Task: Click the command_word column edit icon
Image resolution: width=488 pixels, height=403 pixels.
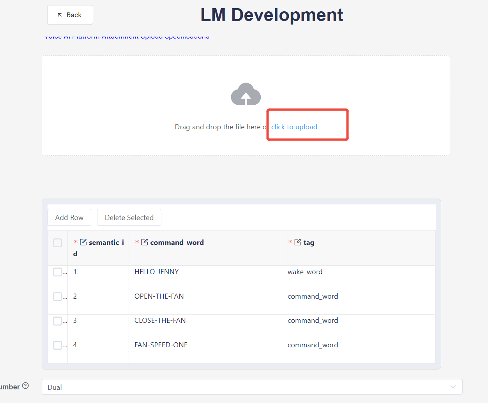Action: (145, 242)
